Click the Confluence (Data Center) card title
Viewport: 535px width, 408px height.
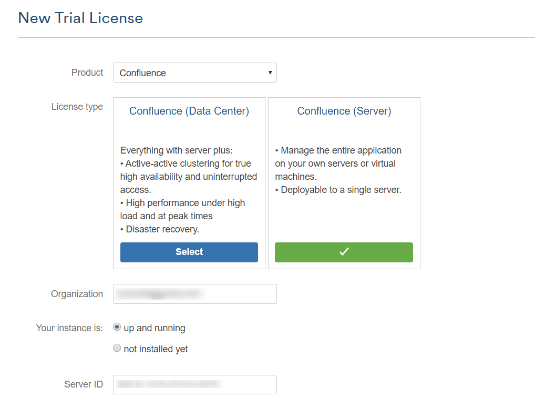click(x=189, y=111)
